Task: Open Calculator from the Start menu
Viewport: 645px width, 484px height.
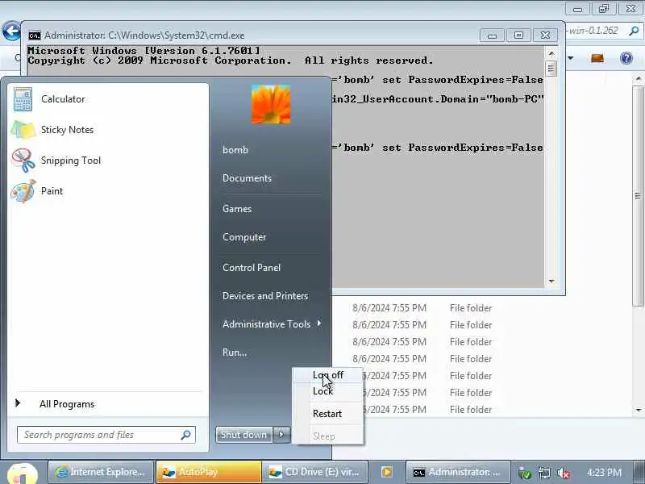Action: tap(62, 99)
